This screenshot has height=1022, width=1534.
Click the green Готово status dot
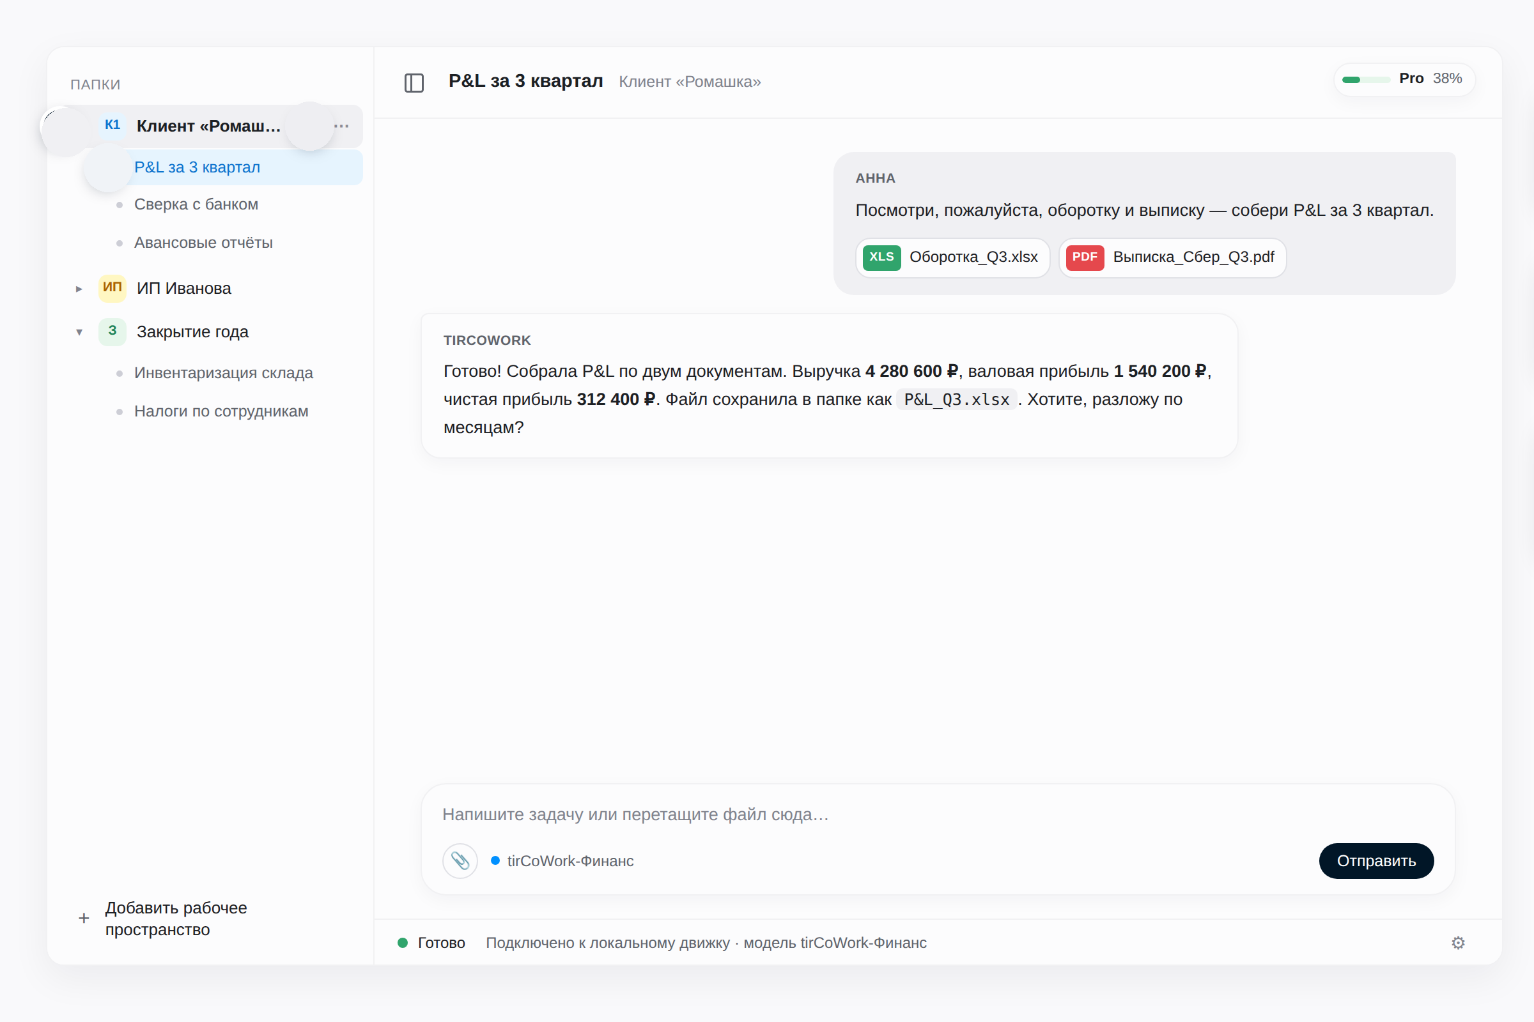tap(403, 943)
